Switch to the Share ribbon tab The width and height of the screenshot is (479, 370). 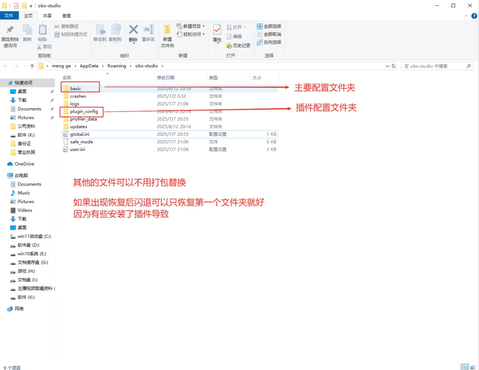click(47, 16)
